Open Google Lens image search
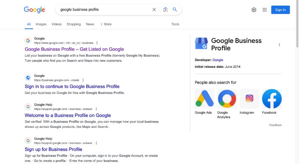299x164 pixels. click(x=166, y=10)
